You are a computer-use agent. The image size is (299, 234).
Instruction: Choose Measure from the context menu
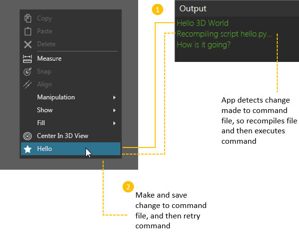49,59
